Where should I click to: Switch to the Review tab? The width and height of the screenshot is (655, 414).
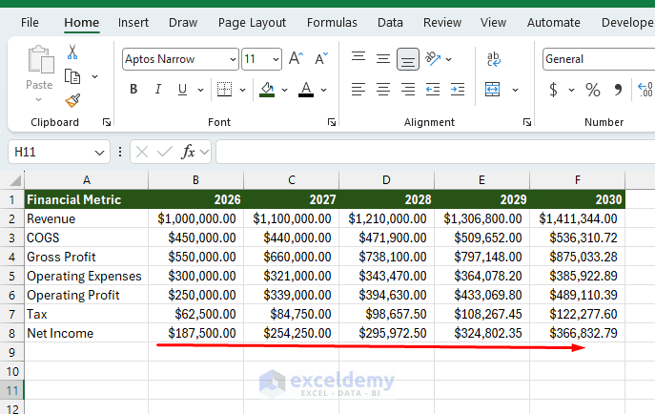[x=442, y=22]
